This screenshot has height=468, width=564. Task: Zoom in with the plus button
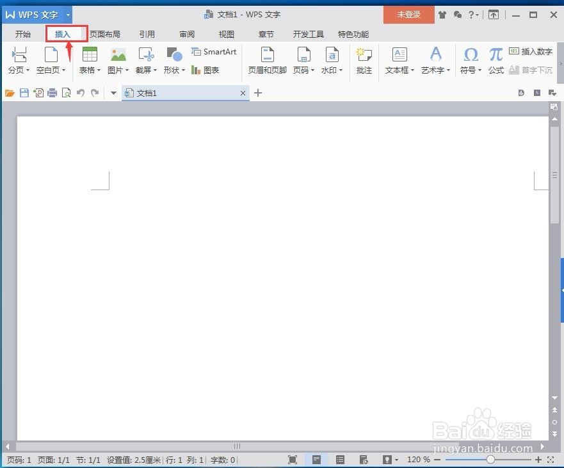pos(538,460)
